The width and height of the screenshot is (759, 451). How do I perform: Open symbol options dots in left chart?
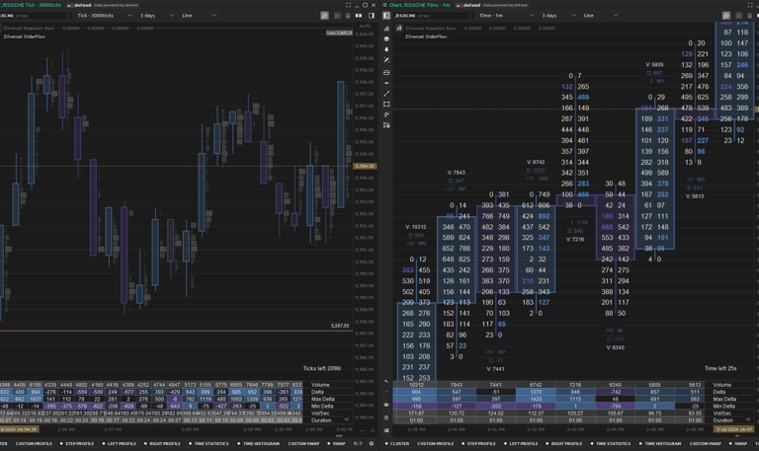point(68,16)
